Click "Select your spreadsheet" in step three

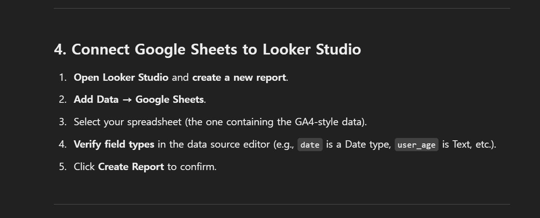pyautogui.click(x=127, y=122)
